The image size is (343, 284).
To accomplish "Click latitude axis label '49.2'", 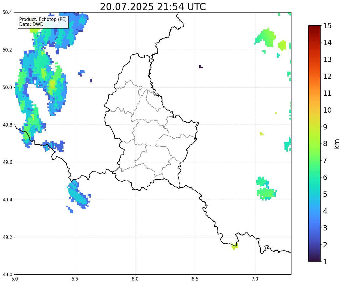I will coord(7,237).
